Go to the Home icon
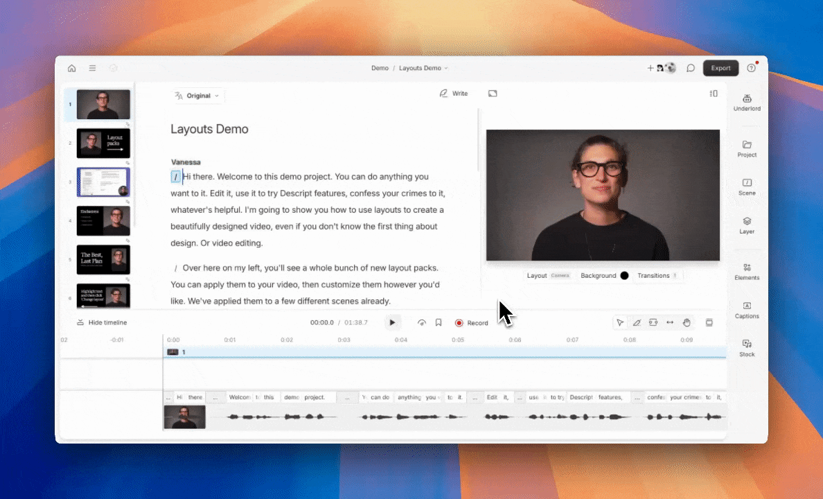The width and height of the screenshot is (823, 499). click(72, 69)
